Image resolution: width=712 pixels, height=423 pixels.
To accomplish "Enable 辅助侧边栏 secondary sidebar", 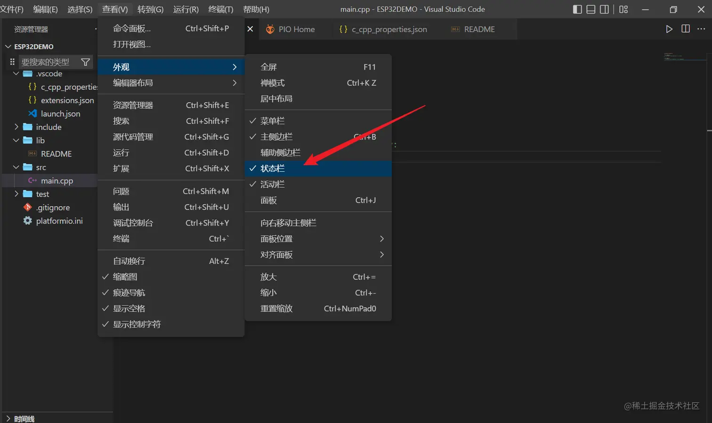I will point(318,152).
